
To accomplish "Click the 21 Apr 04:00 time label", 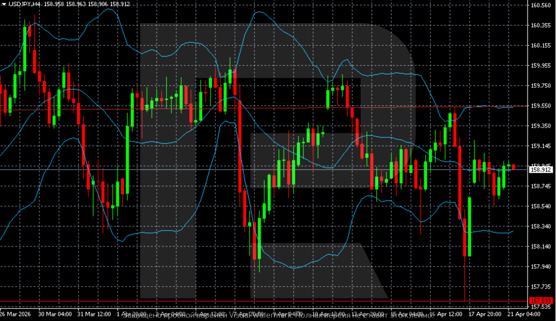I will (524, 315).
